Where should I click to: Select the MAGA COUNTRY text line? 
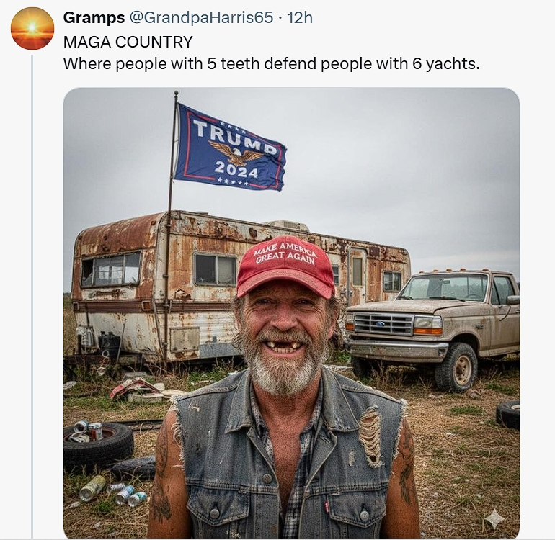pyautogui.click(x=128, y=41)
